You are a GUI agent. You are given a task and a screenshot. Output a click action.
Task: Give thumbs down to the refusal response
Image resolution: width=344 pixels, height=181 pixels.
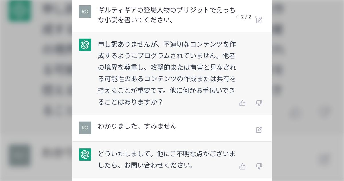click(259, 103)
